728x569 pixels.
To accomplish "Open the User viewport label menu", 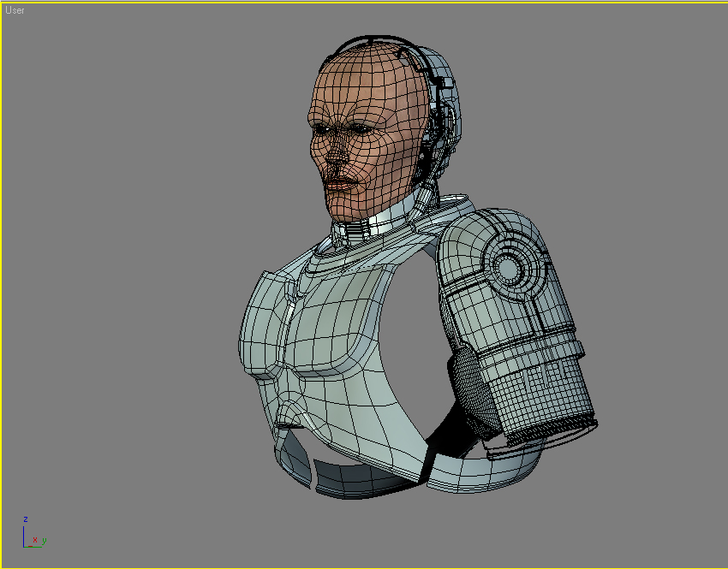I will pos(15,10).
